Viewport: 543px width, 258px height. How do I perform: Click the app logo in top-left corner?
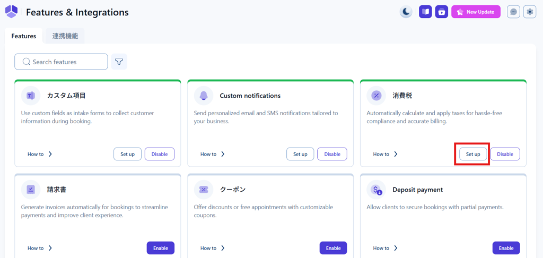(x=11, y=11)
